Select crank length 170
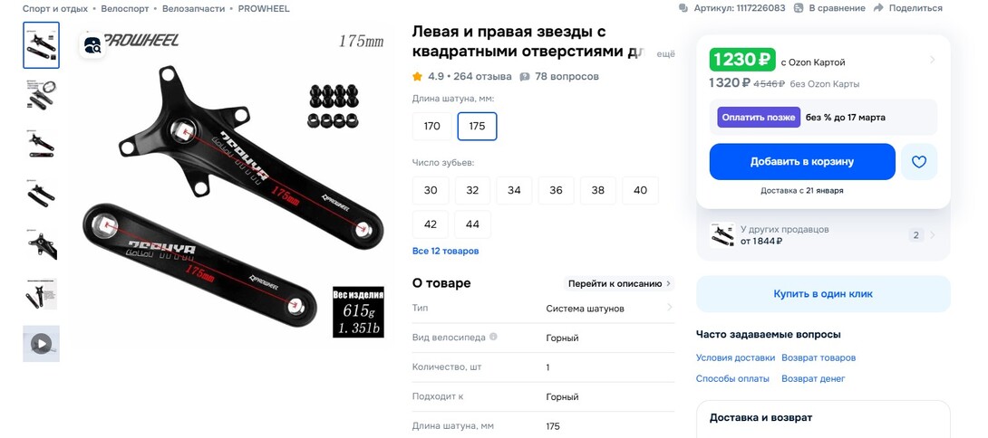Image resolution: width=988 pixels, height=438 pixels. (x=431, y=126)
